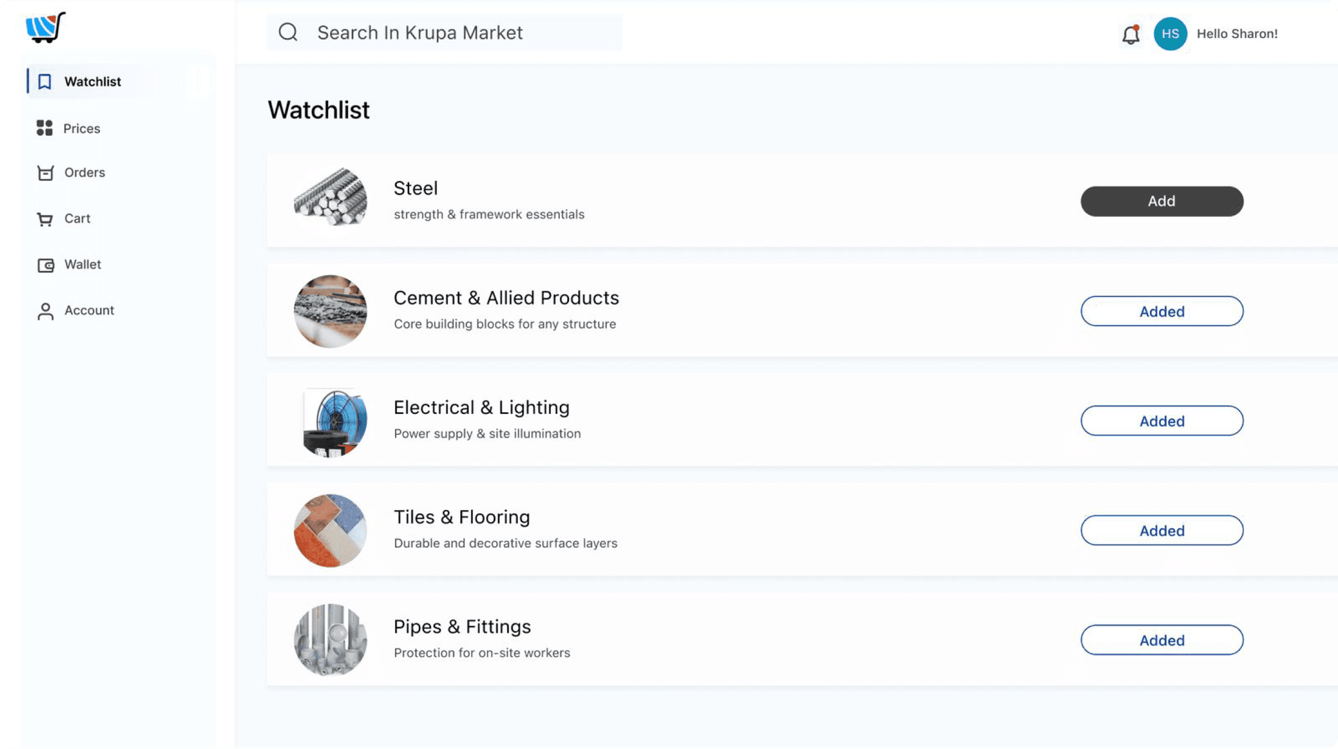
Task: Open the Steel category thumbnail image
Action: (x=330, y=200)
